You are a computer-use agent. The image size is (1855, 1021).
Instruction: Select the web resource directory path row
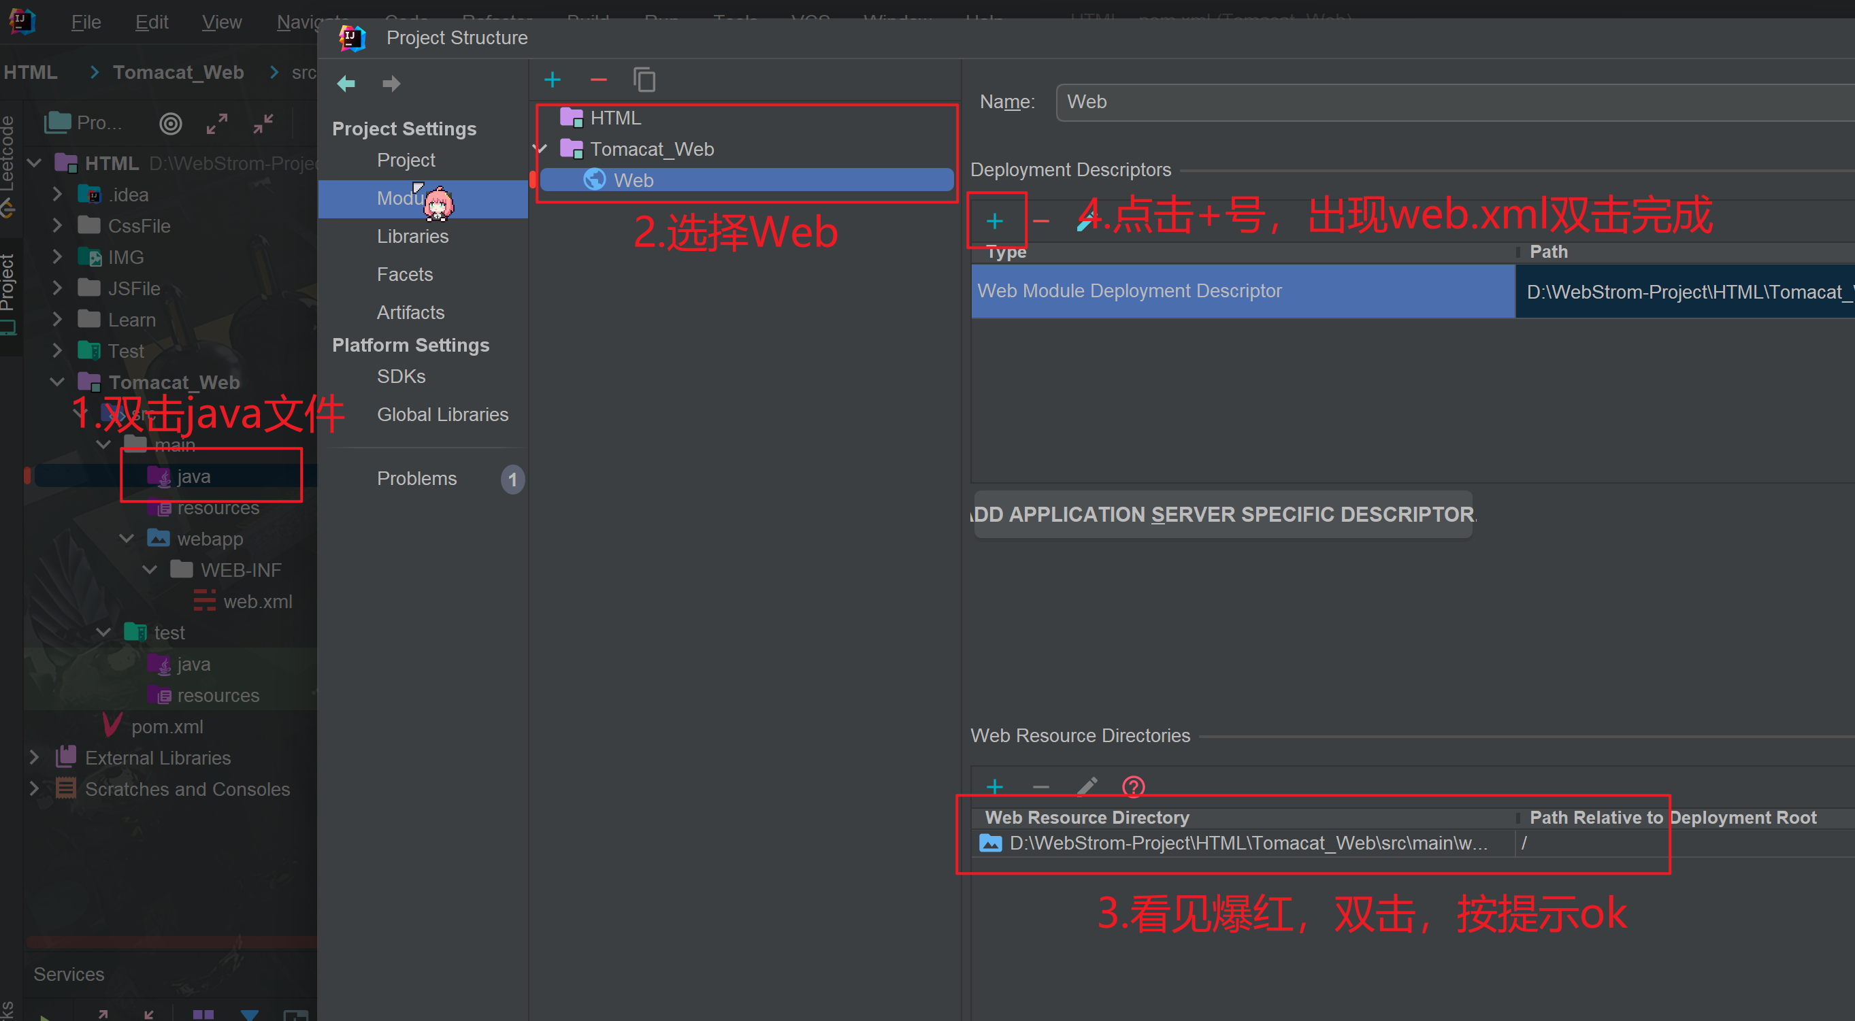click(1243, 843)
